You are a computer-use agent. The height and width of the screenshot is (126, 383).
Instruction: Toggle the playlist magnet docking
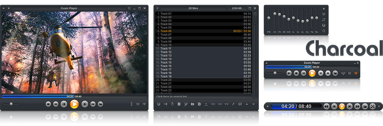[159, 104]
